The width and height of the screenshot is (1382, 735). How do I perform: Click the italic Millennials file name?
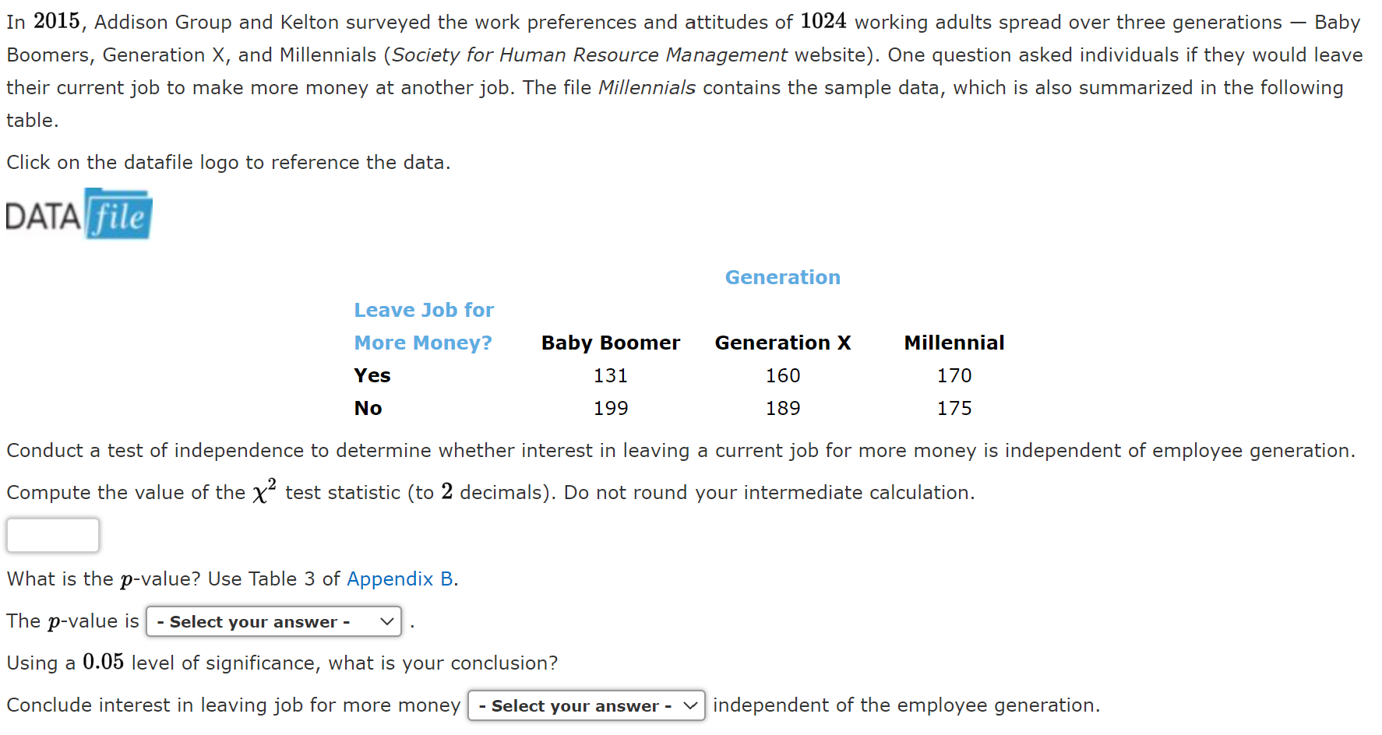(x=647, y=87)
